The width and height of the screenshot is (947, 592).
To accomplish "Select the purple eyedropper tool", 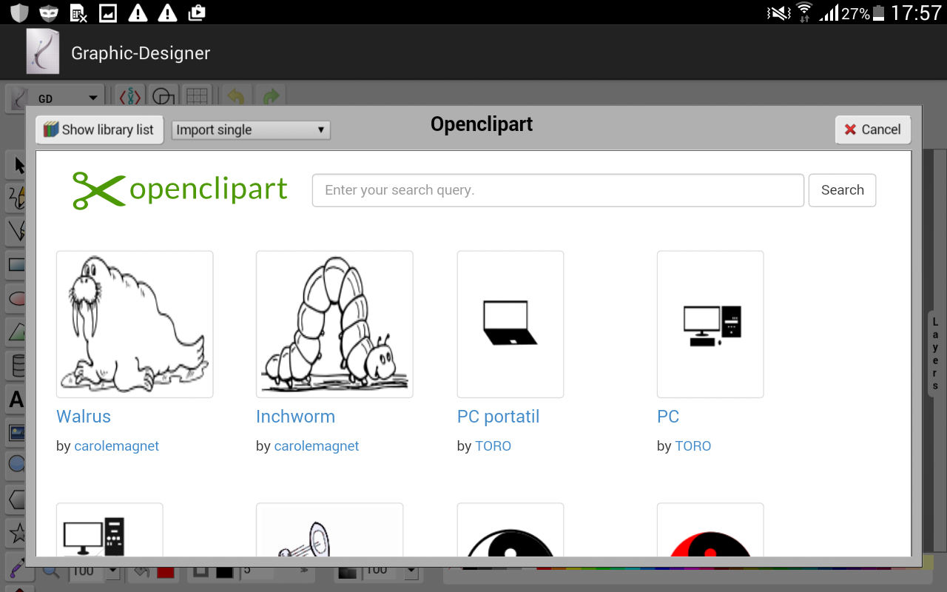I will 17,567.
